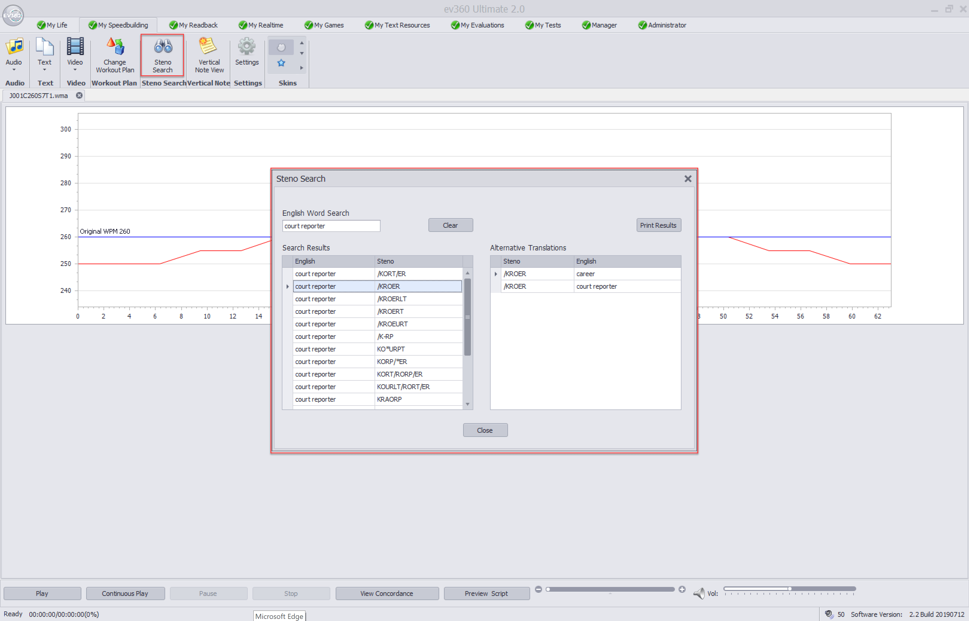Switch to the My Tests tab
This screenshot has width=969, height=621.
[x=543, y=25]
